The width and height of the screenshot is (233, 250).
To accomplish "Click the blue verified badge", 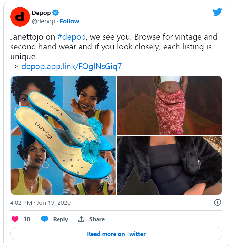I will pos(56,13).
